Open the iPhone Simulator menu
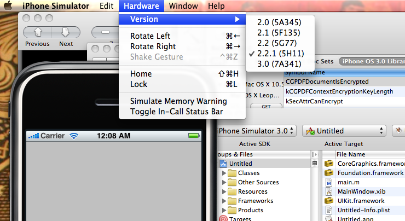 click(56, 5)
